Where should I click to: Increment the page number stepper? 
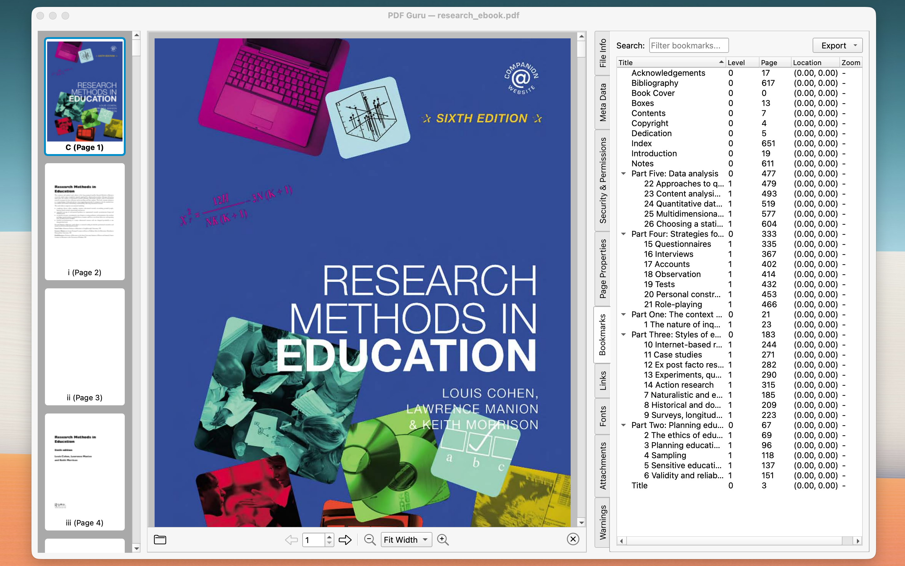[x=329, y=536]
